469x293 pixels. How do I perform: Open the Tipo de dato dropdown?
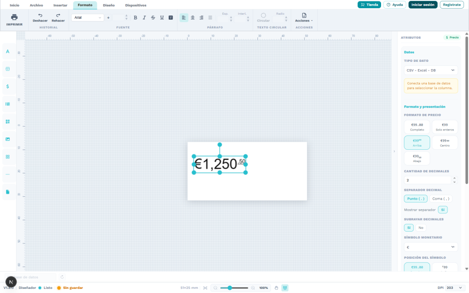tap(431, 70)
